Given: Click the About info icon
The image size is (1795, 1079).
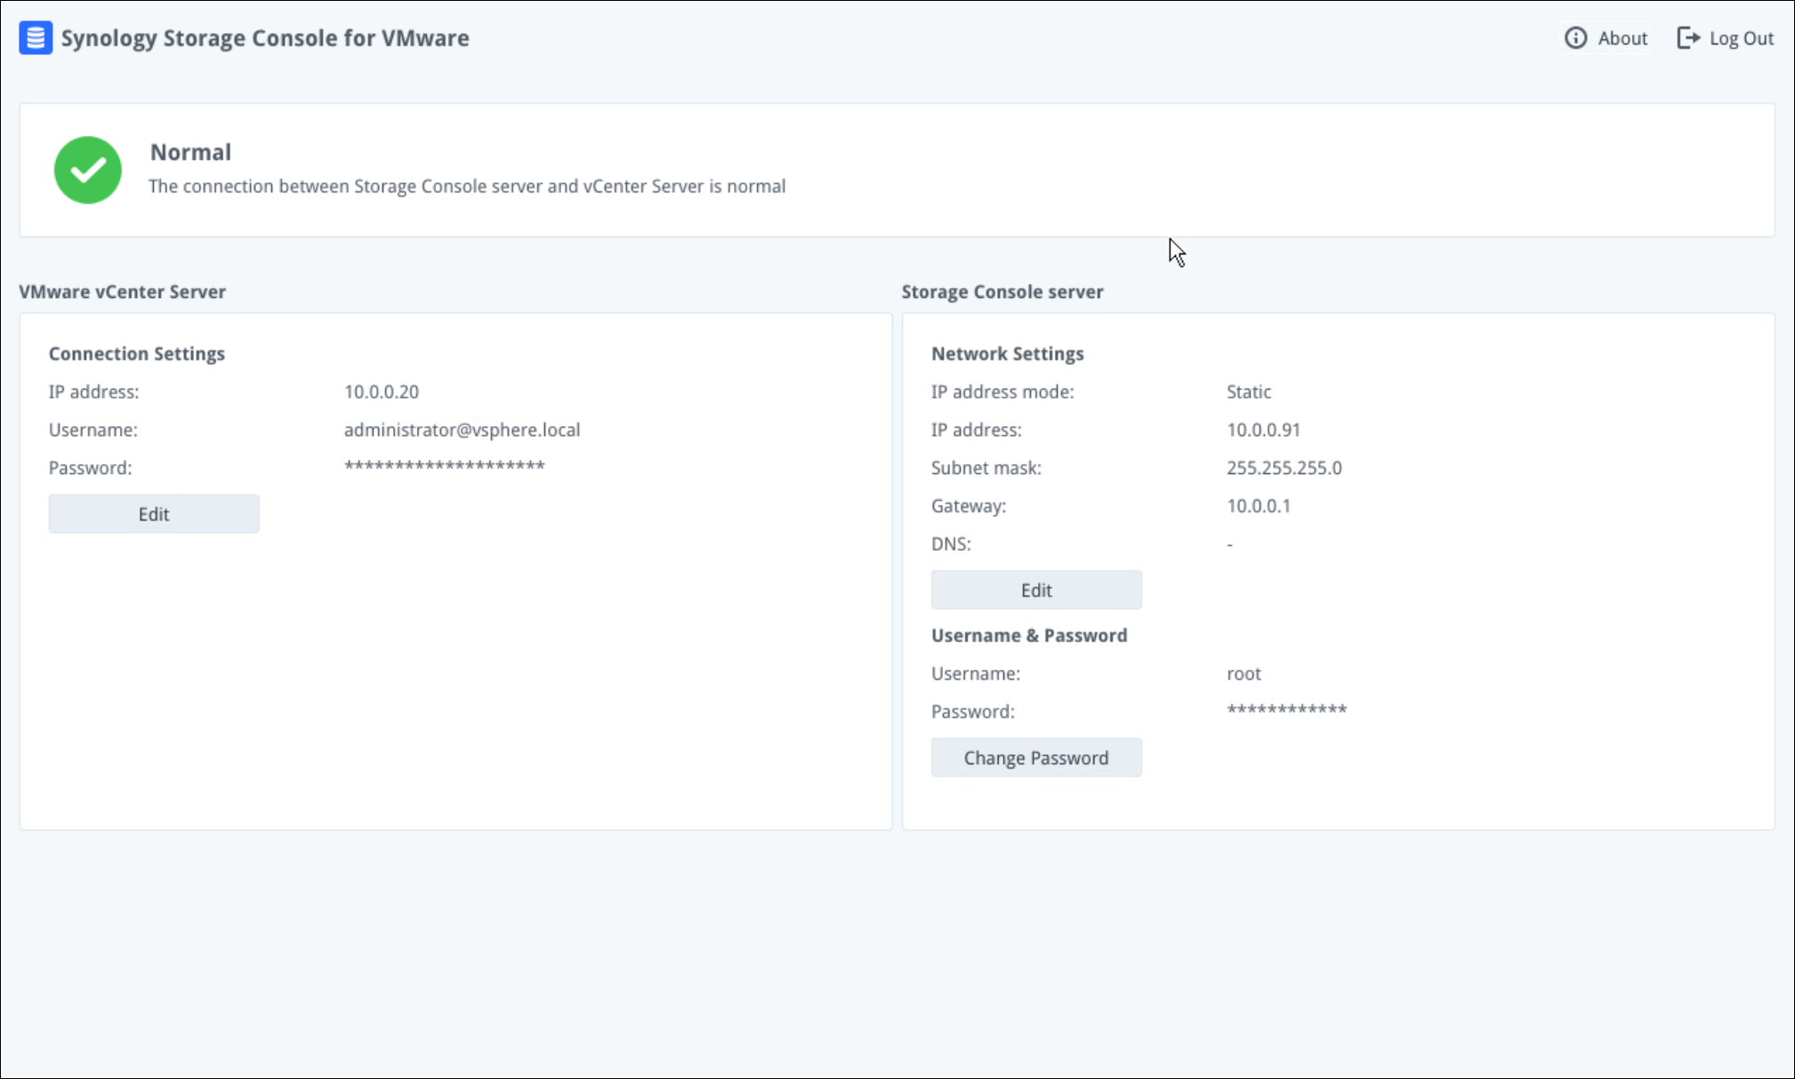Looking at the screenshot, I should [1575, 38].
